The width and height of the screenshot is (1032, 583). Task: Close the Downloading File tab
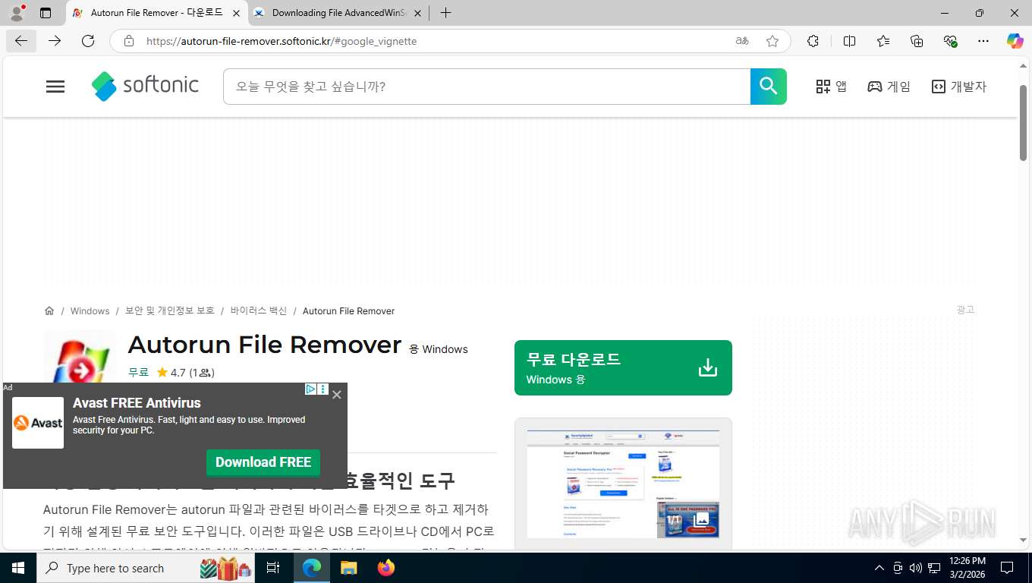[x=417, y=13]
